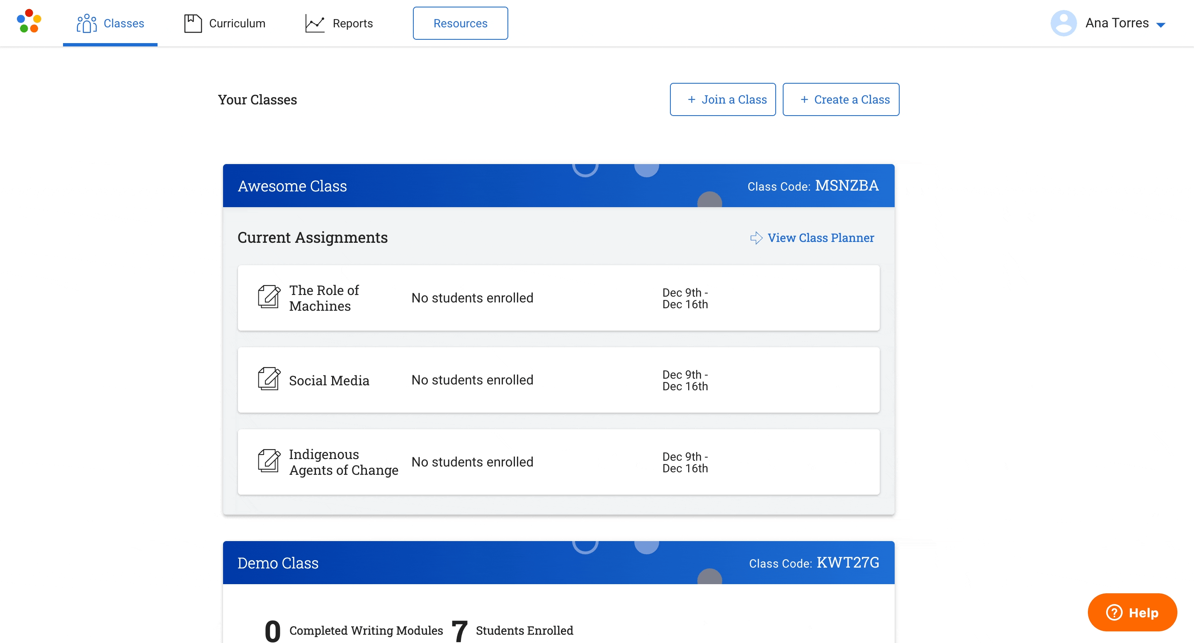1194x643 pixels.
Task: Click the Curriculum navigation icon
Action: click(193, 23)
